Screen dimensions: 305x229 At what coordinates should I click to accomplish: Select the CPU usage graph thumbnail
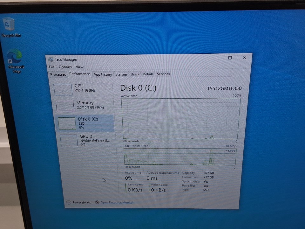63,90
